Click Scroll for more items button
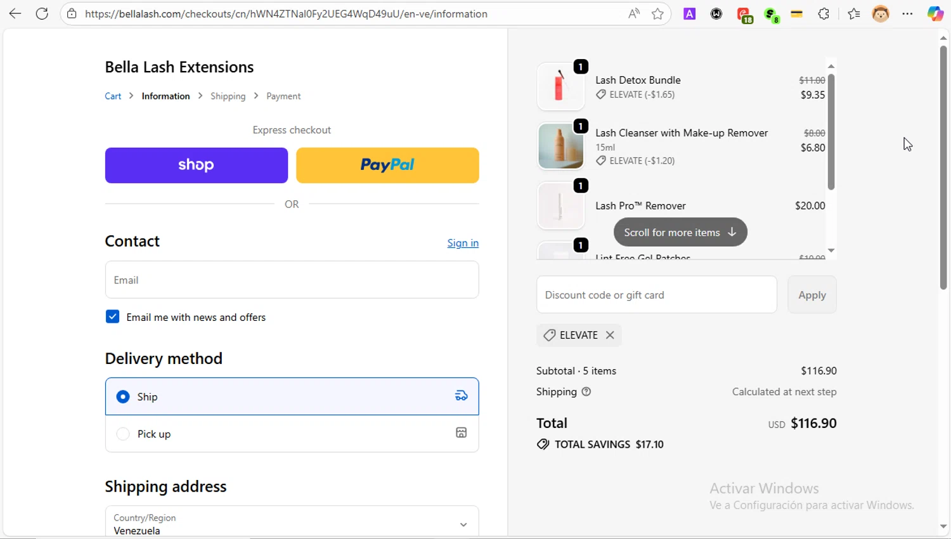 point(680,232)
